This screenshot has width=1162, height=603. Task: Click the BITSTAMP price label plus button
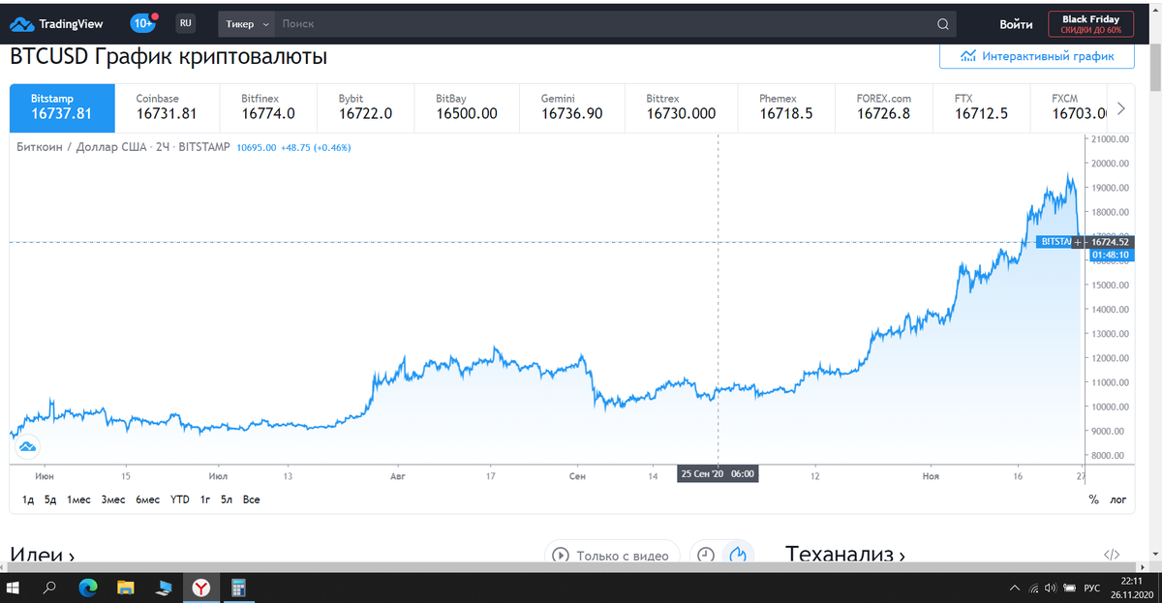pos(1077,242)
